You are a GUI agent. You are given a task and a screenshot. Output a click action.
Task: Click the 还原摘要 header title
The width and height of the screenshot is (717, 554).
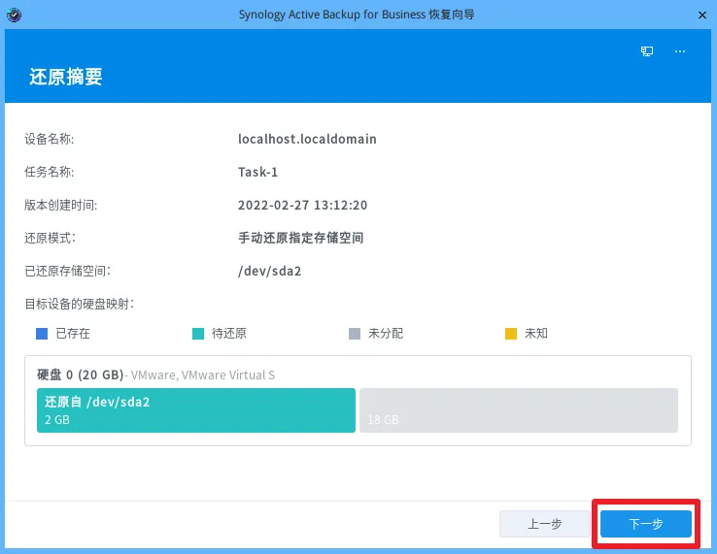click(x=66, y=77)
